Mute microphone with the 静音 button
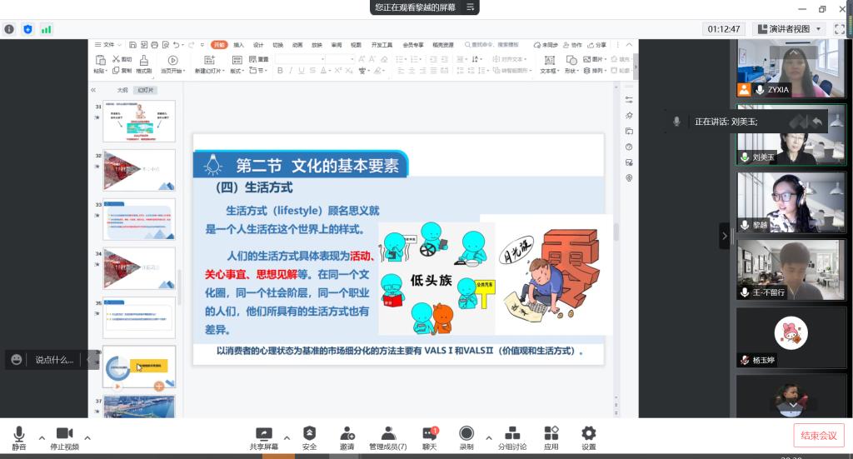This screenshot has height=459, width=853. [18, 437]
